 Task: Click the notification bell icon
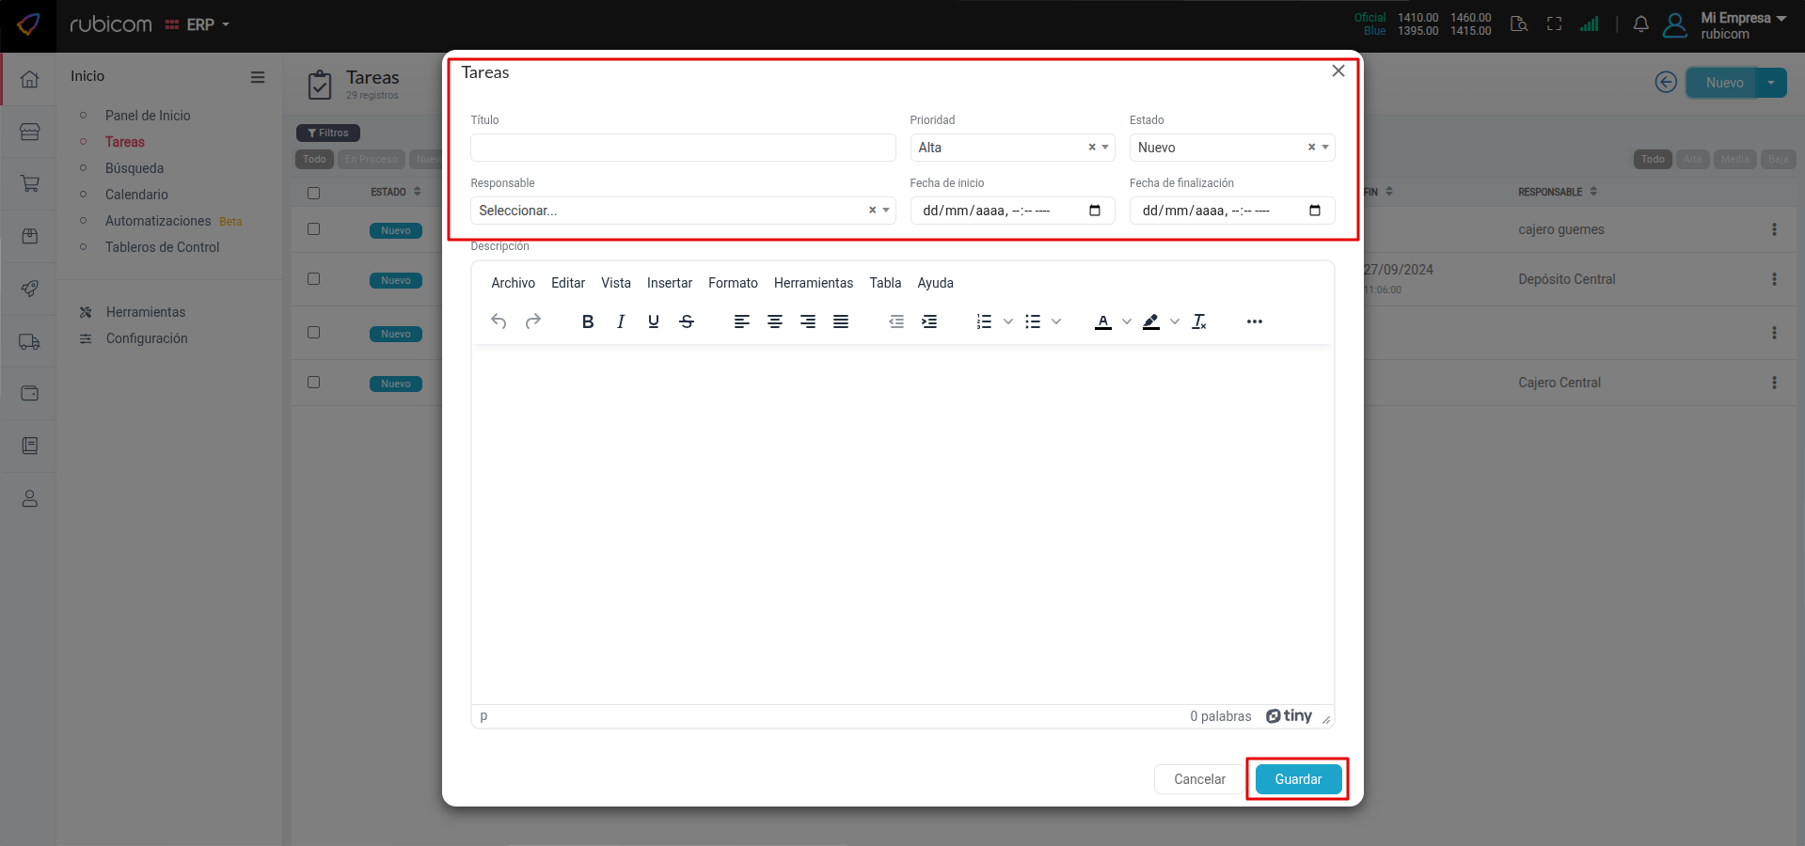[1641, 24]
